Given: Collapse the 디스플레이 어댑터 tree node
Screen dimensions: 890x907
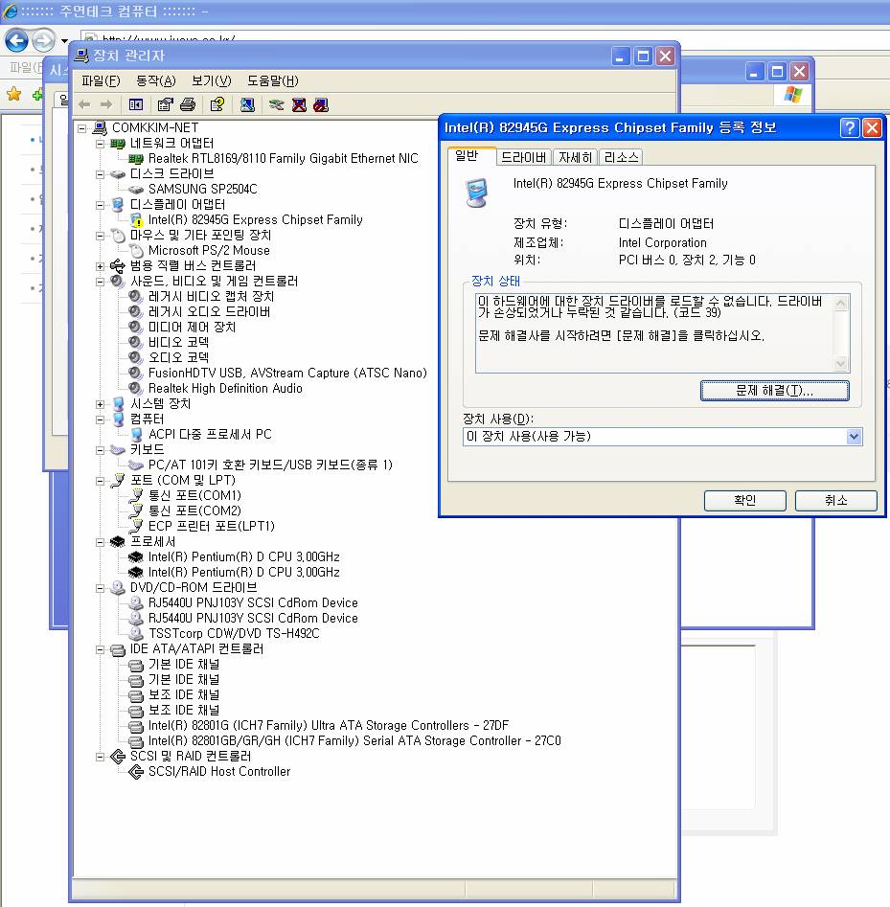Looking at the screenshot, I should [x=100, y=205].
